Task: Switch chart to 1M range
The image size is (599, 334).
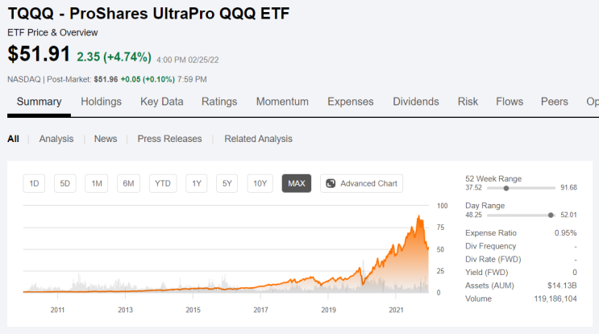Action: 97,183
